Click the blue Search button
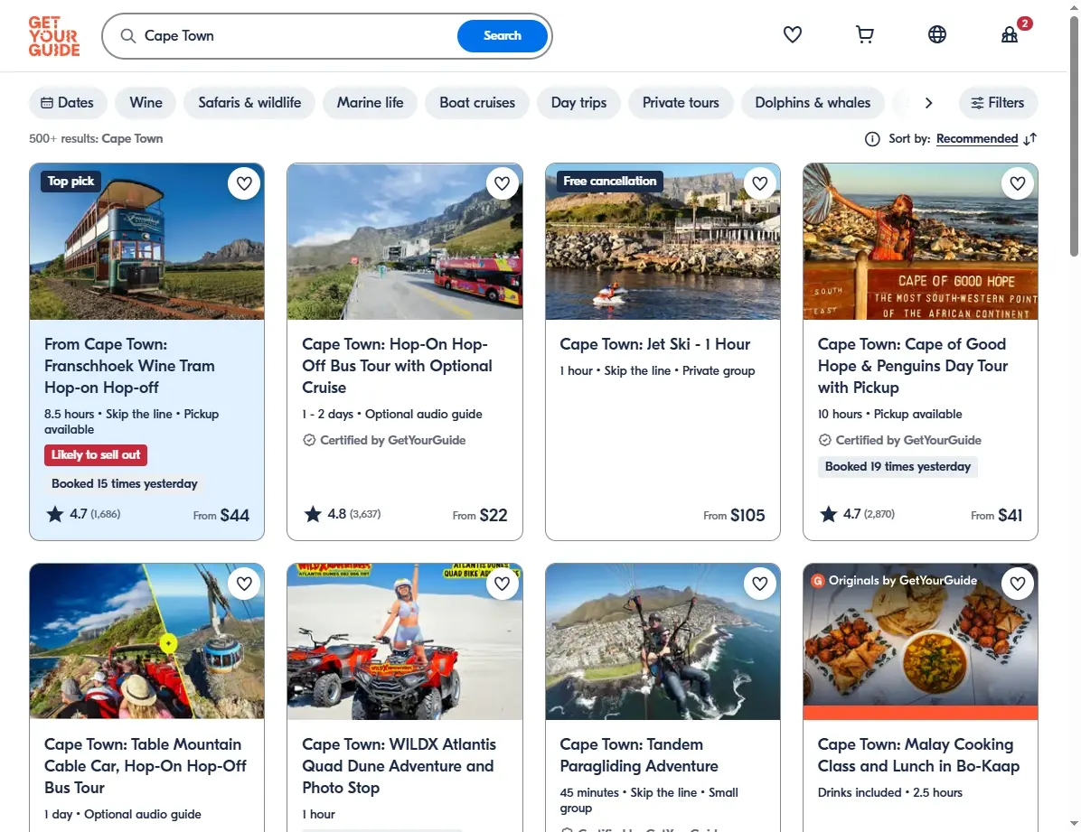Viewport: 1081px width, 832px height. click(503, 36)
